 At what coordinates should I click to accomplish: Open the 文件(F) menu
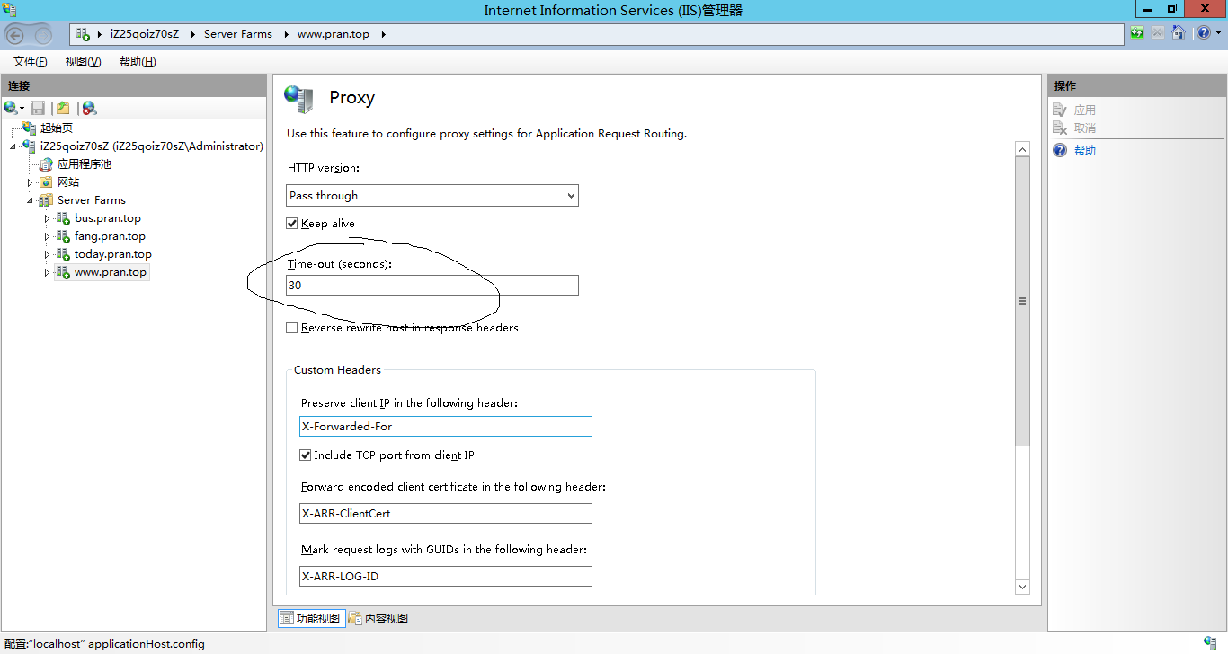point(30,62)
